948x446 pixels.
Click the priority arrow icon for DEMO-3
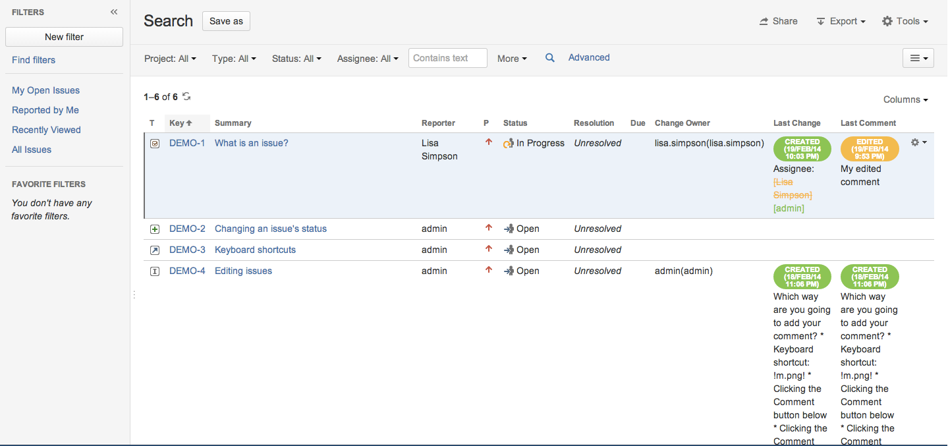click(x=489, y=249)
